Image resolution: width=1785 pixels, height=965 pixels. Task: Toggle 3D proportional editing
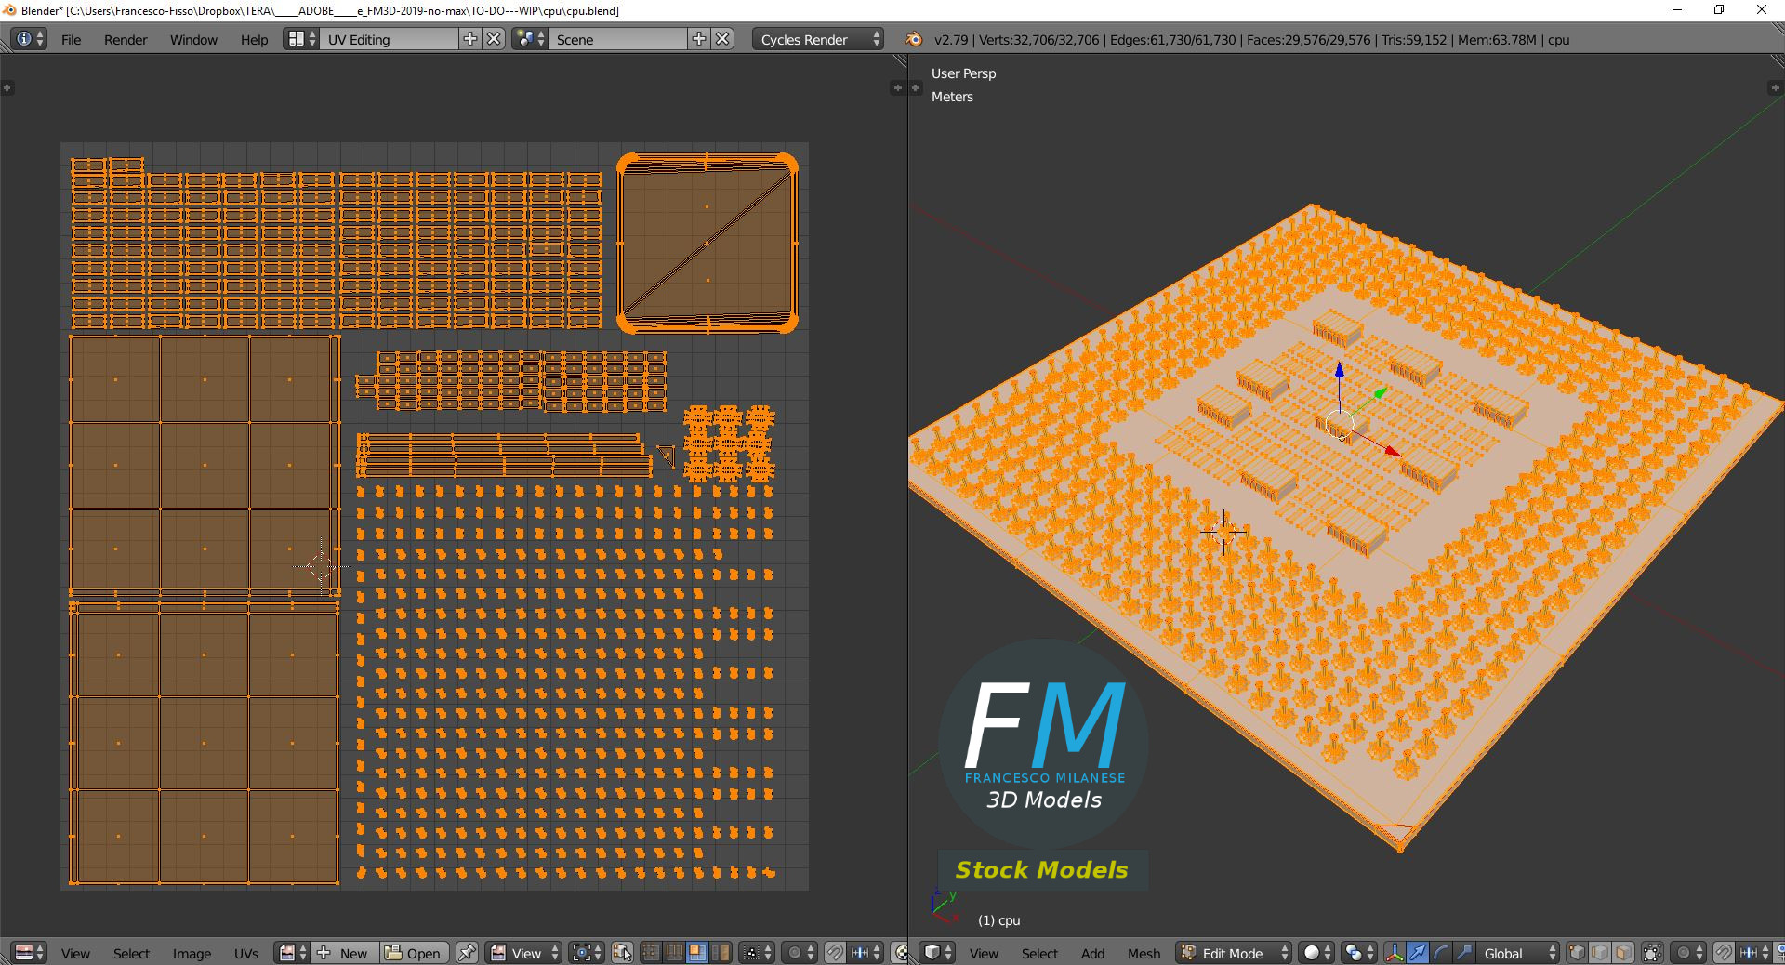[x=1688, y=953]
